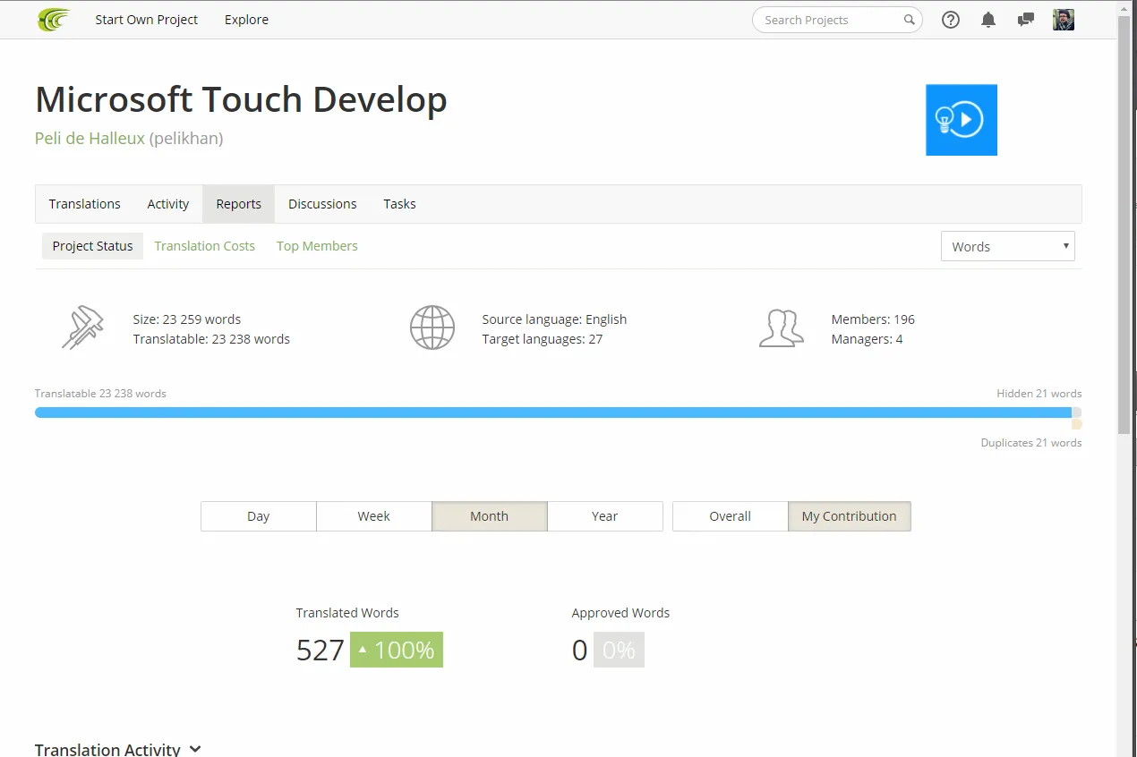The height and width of the screenshot is (757, 1137).
Task: Open the messages chat icon
Action: coord(1026,20)
